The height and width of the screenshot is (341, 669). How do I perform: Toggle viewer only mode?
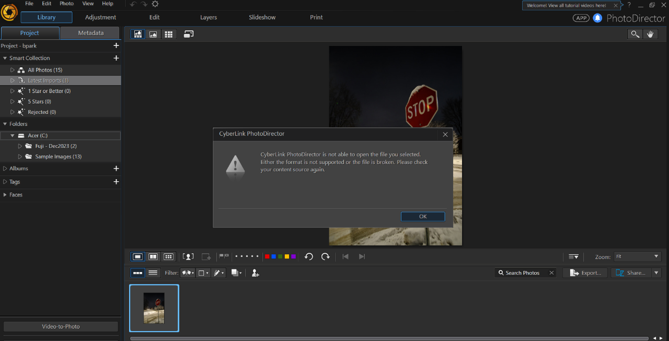[x=153, y=34]
